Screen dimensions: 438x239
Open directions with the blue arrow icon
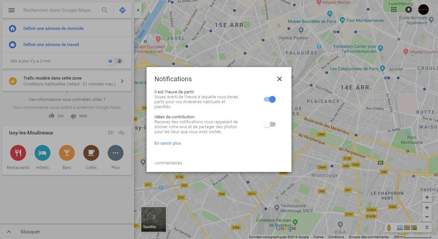[123, 10]
